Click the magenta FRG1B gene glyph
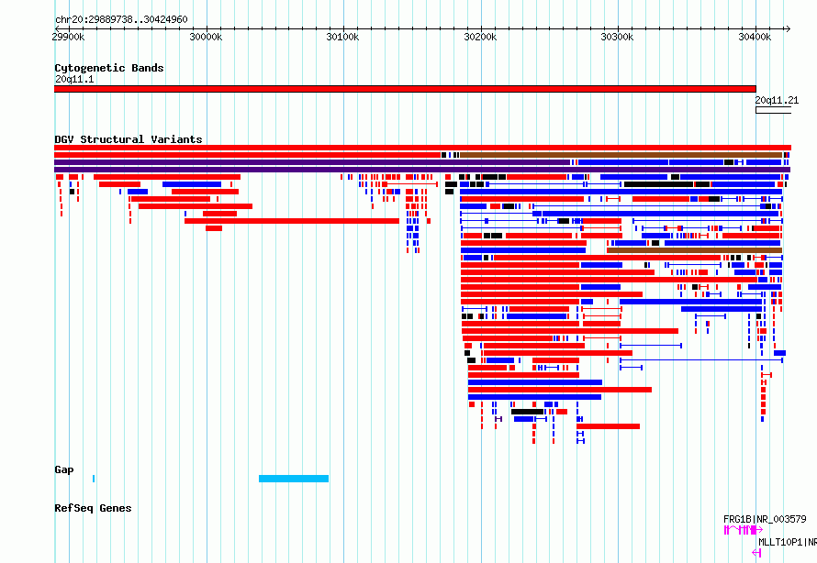Screen dimensions: 817x563 click(744, 530)
